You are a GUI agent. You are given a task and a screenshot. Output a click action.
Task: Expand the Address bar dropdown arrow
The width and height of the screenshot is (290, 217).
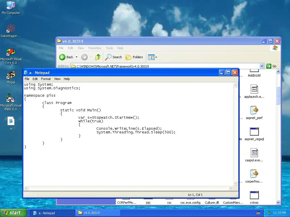(x=262, y=66)
